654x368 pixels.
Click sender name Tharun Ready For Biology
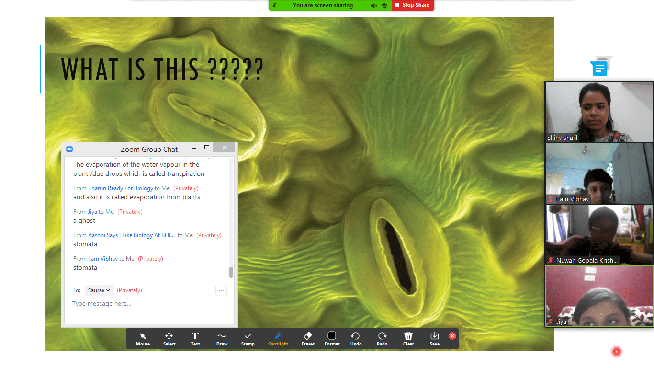click(121, 188)
